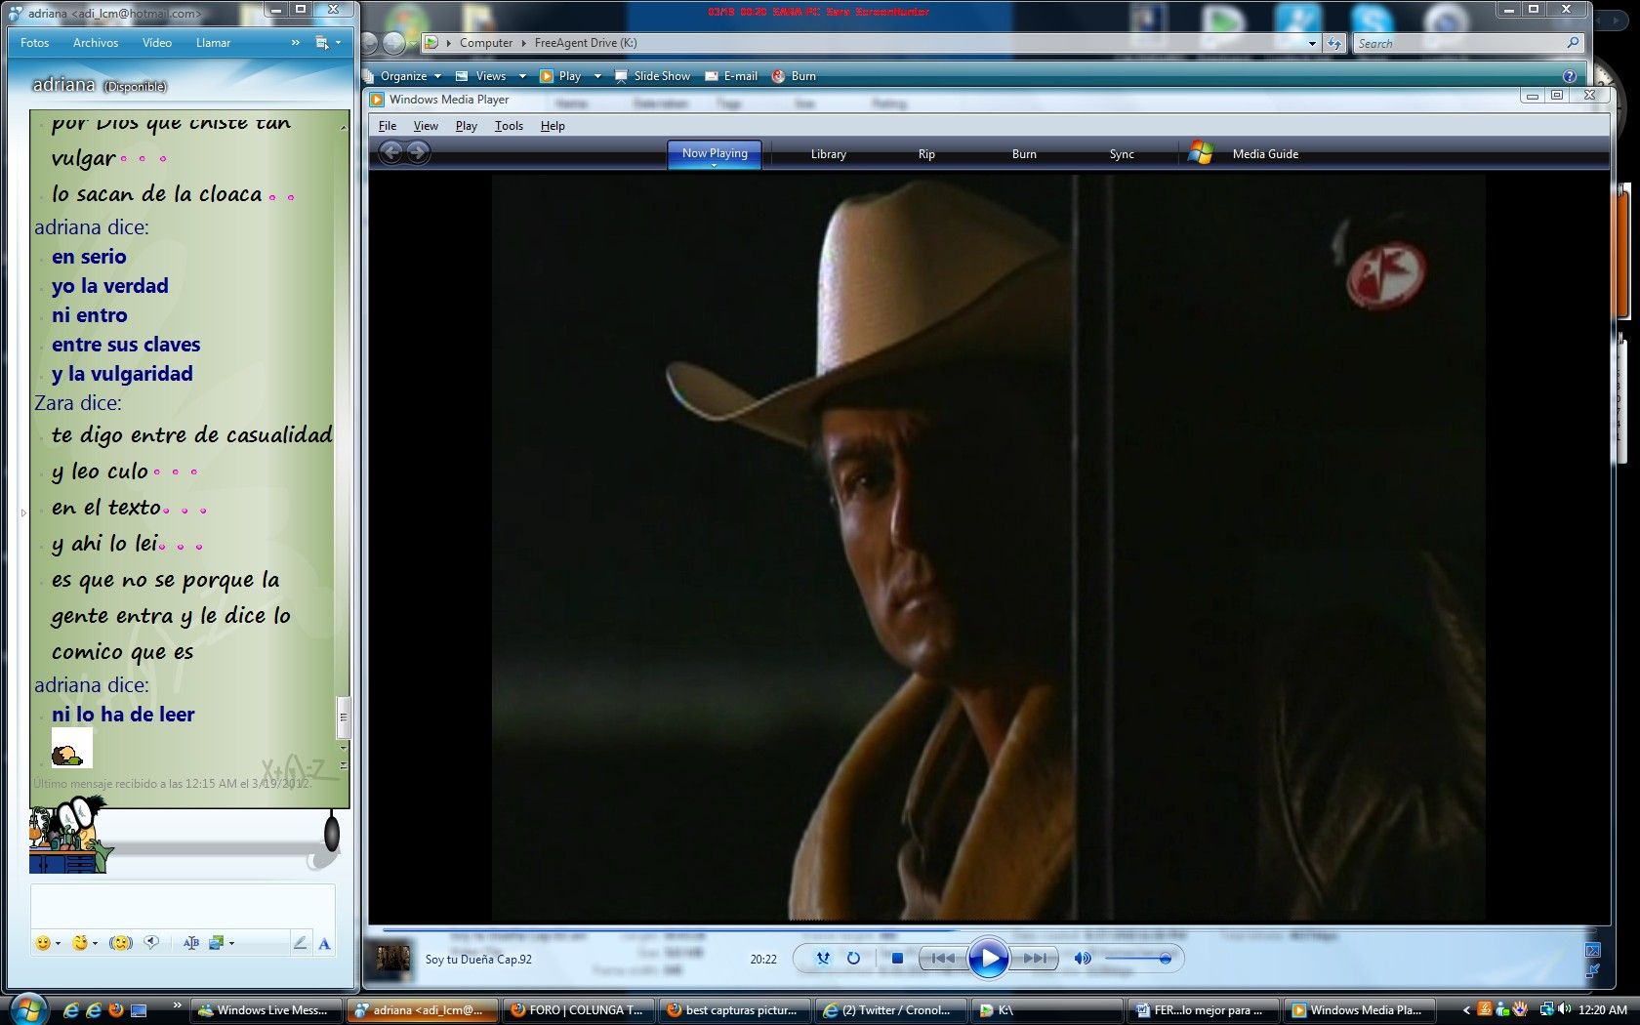The width and height of the screenshot is (1640, 1025).
Task: Play the Soy tu Dueña video
Action: [989, 959]
